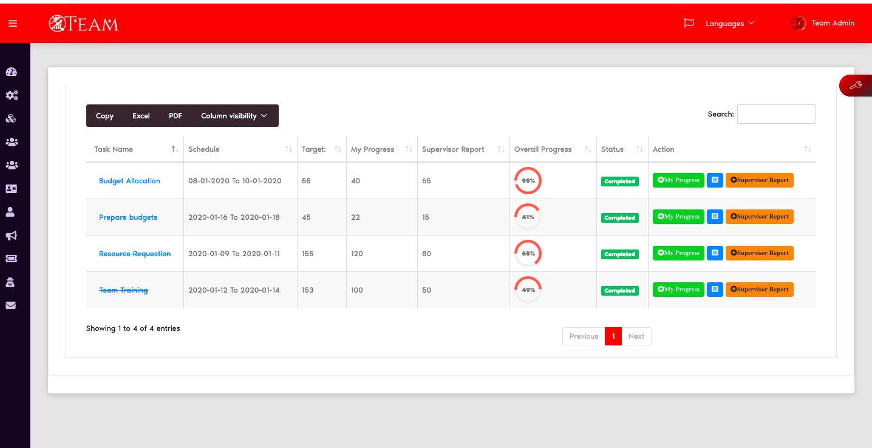Image resolution: width=872 pixels, height=448 pixels.
Task: Click schedule '2020-01-16 To 2020-01-18'
Action: click(234, 217)
